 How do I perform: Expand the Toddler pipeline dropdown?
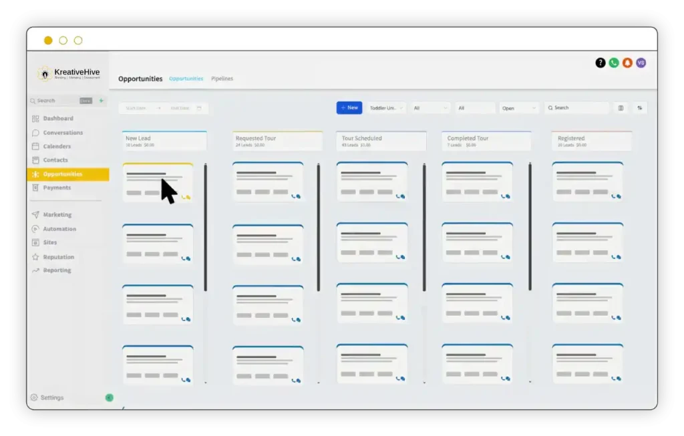click(386, 107)
